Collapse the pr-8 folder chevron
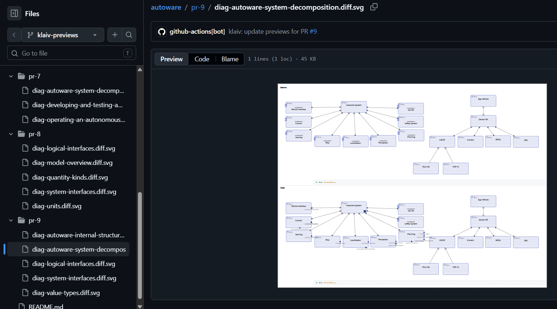Screen dimensions: 557x309 11,134
